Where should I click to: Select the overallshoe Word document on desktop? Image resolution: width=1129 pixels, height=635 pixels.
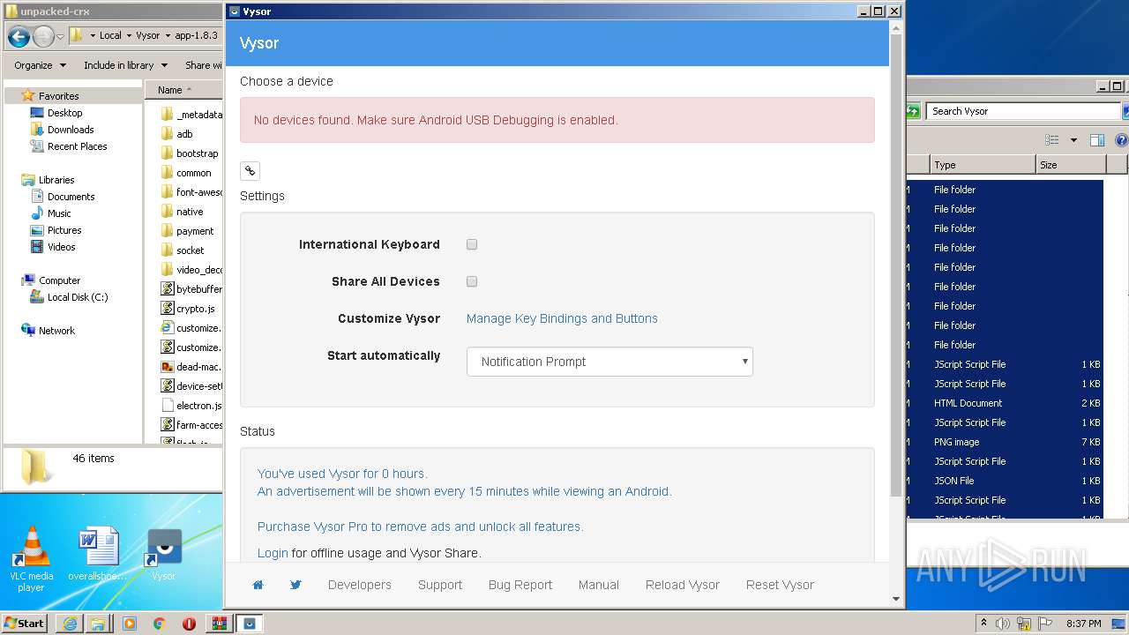[97, 555]
